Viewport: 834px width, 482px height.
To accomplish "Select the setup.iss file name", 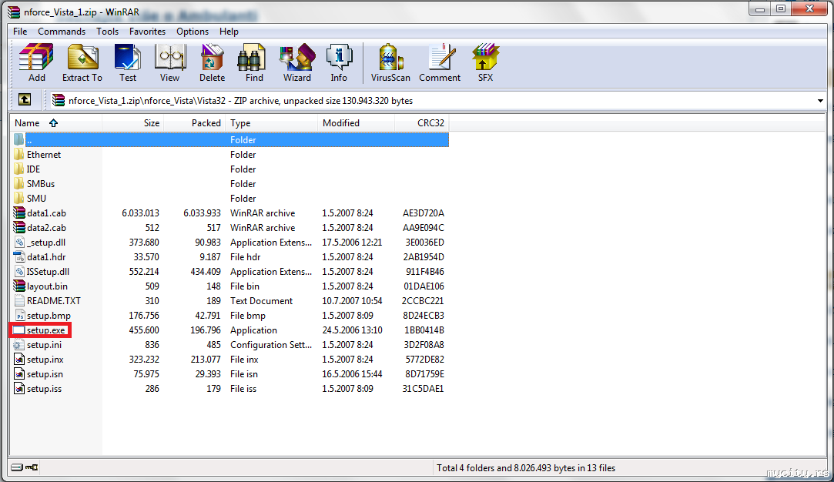I will coord(44,388).
